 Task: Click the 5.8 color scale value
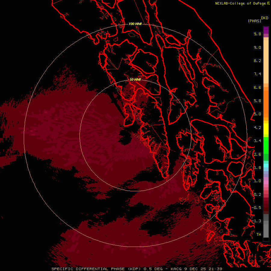[257, 101]
